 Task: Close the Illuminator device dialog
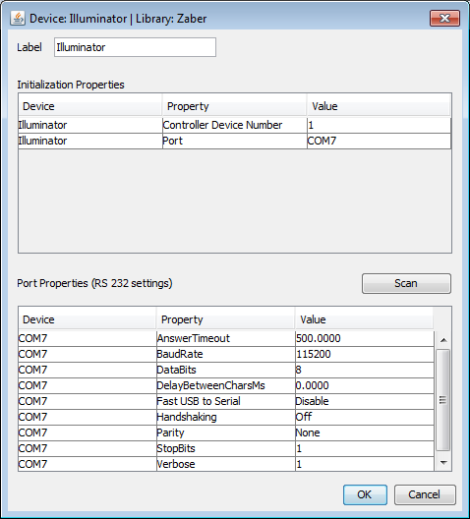444,18
